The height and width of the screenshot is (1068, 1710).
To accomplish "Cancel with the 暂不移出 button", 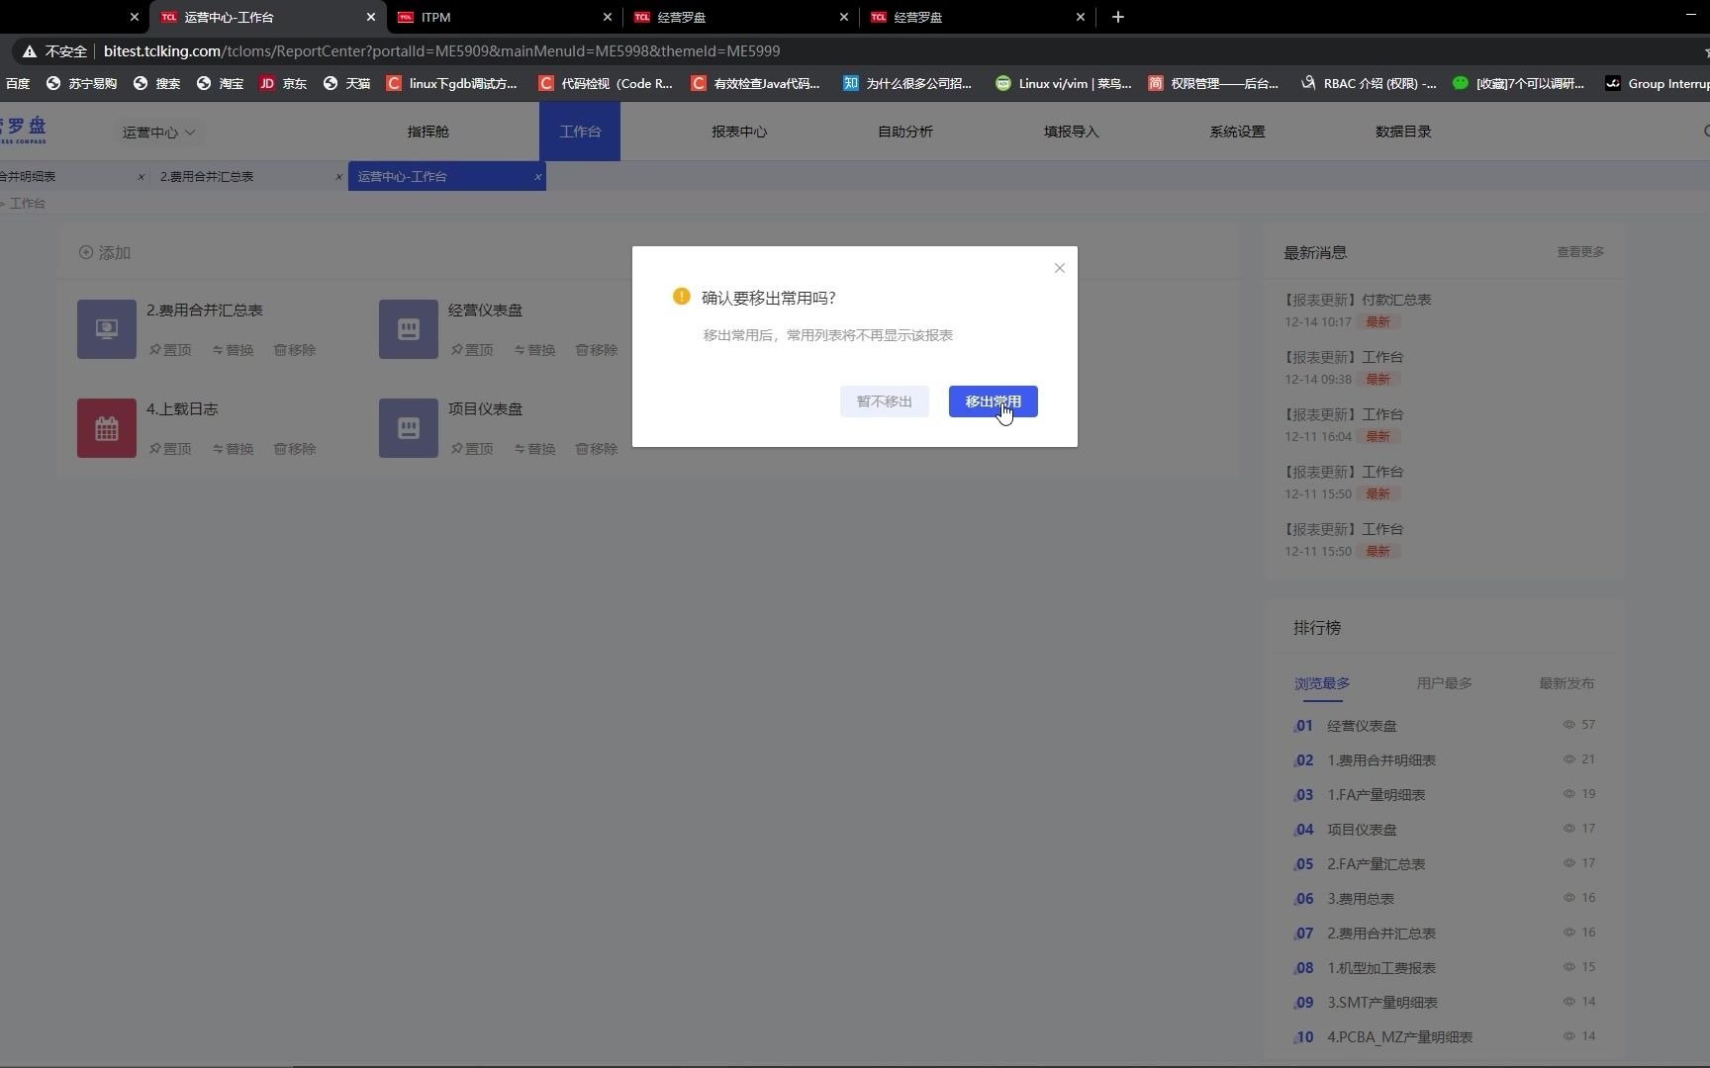I will (x=884, y=401).
